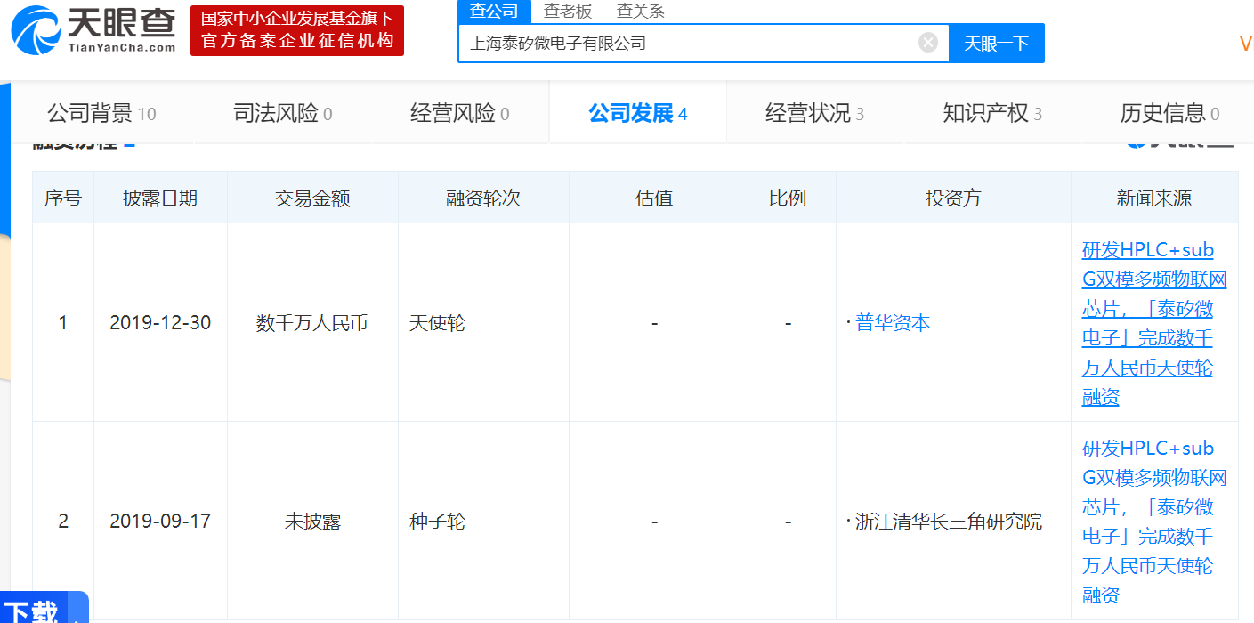The image size is (1254, 623).
Task: Click the TianYanCha logo
Action: point(94,30)
